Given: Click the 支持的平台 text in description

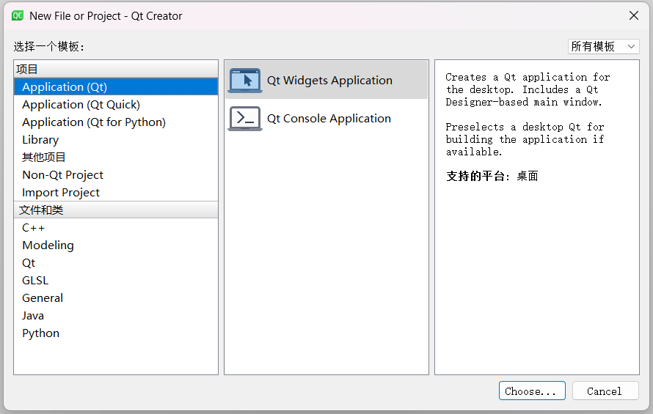Looking at the screenshot, I should [478, 176].
